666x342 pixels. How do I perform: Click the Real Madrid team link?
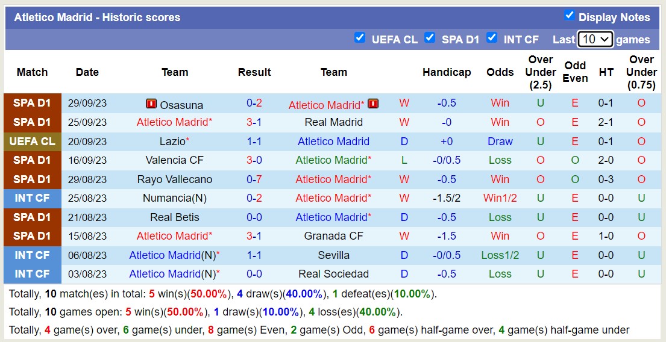click(333, 122)
